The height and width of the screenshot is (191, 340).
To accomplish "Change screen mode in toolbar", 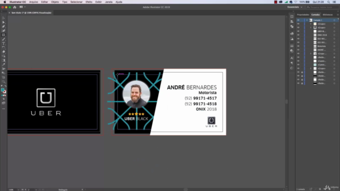I will (4, 103).
